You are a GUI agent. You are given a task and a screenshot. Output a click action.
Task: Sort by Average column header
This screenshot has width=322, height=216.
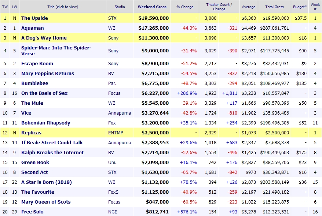[249, 7]
